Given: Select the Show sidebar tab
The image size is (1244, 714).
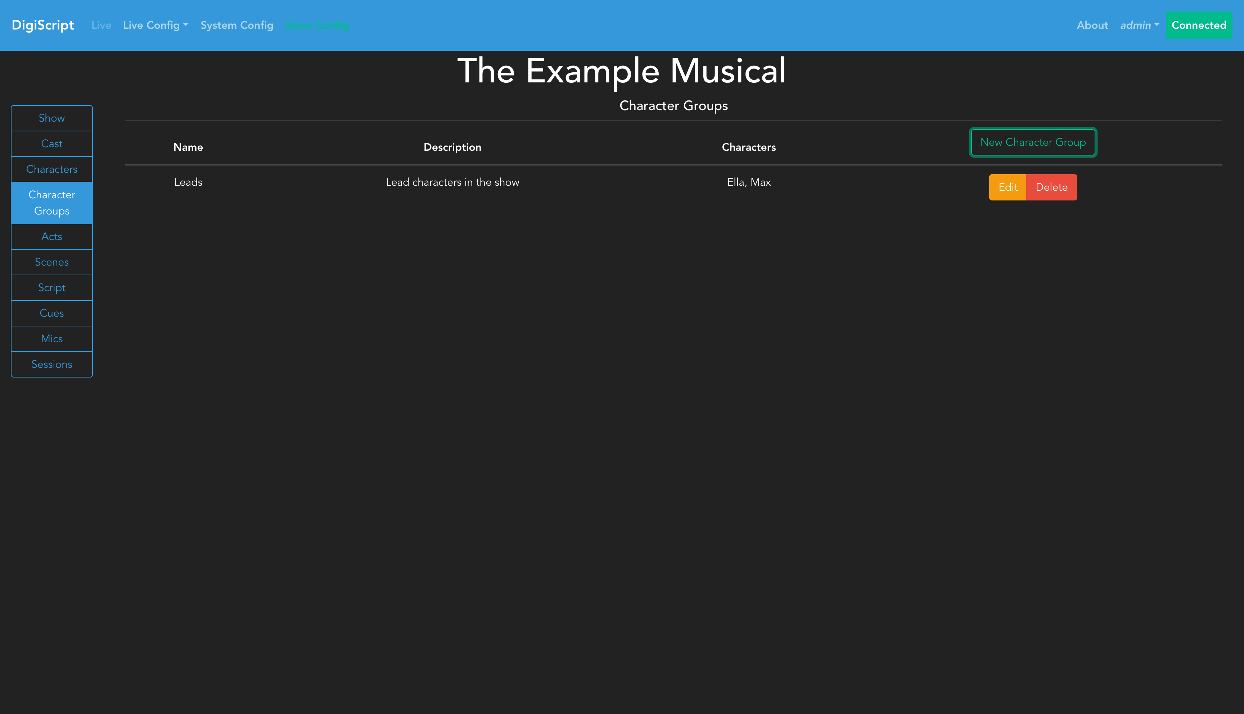Looking at the screenshot, I should [x=51, y=118].
